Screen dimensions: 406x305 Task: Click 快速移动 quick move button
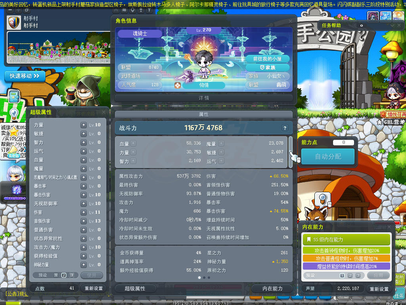25,76
